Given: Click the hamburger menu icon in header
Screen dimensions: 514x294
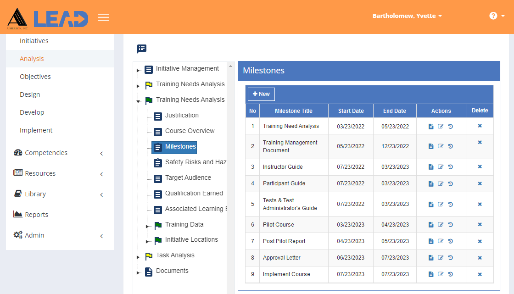Looking at the screenshot, I should [104, 17].
